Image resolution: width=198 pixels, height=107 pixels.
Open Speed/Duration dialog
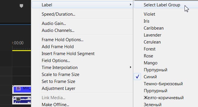[x=58, y=14]
